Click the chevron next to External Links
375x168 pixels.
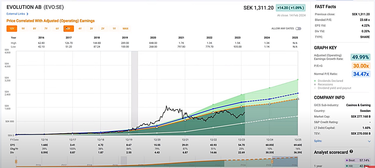[x=27, y=14]
